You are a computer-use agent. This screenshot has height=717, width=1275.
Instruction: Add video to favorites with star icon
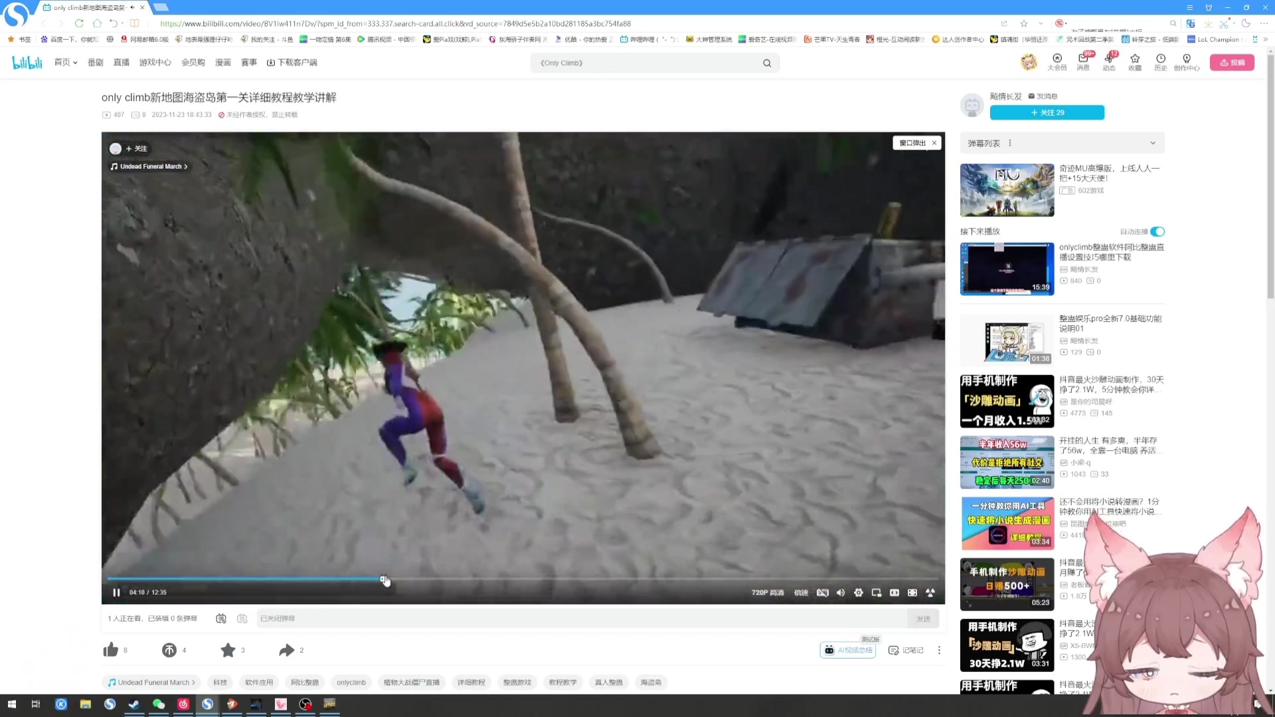[228, 650]
